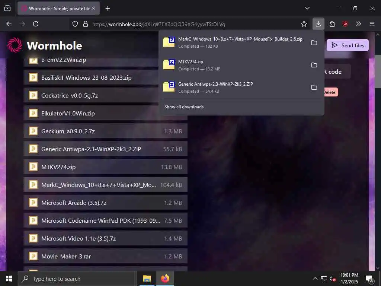This screenshot has height=286, width=381.
Task: Open a new tab with the plus button
Action: pyautogui.click(x=108, y=9)
